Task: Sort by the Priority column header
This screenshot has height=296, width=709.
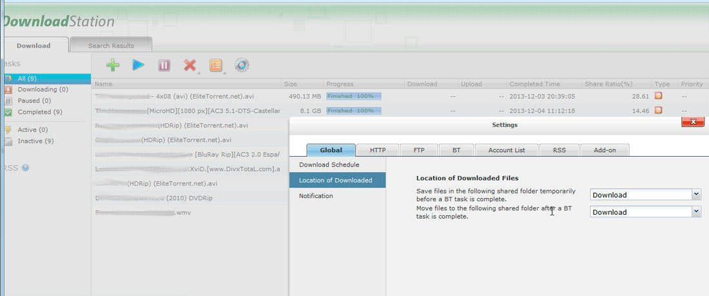Action: 692,84
